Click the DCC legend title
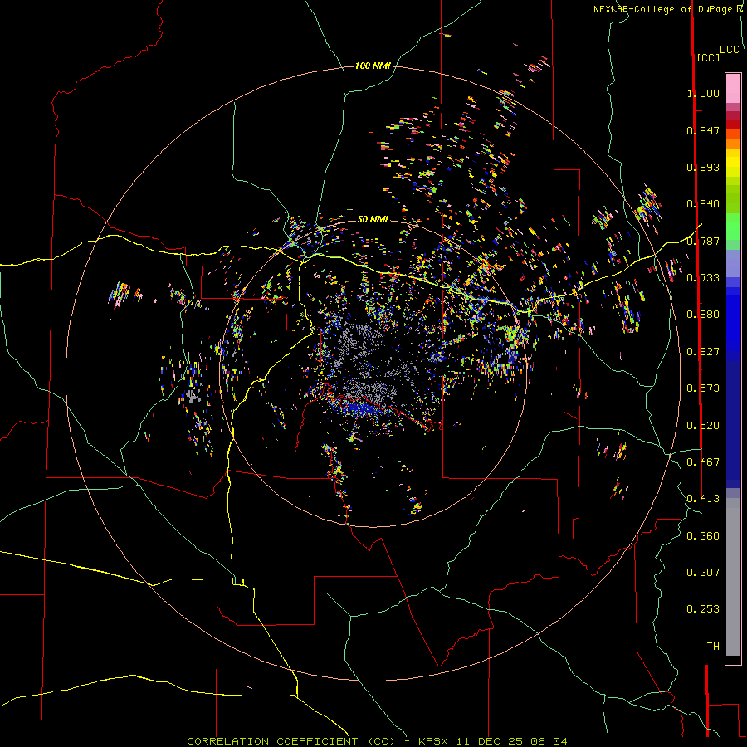 pyautogui.click(x=729, y=50)
